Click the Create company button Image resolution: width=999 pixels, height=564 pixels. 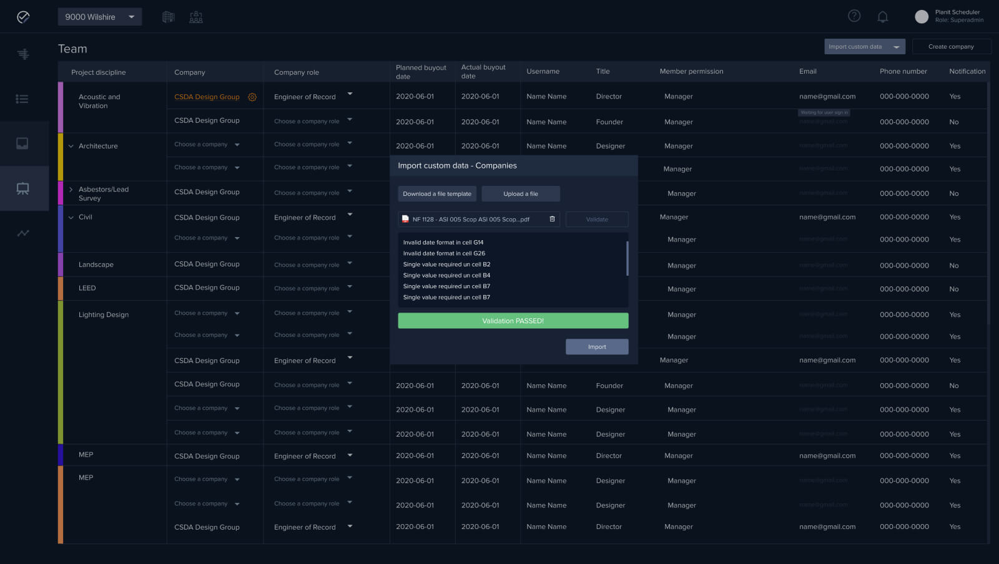point(950,47)
